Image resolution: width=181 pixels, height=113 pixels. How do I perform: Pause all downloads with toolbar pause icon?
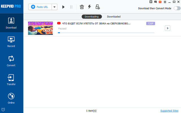[71, 7]
